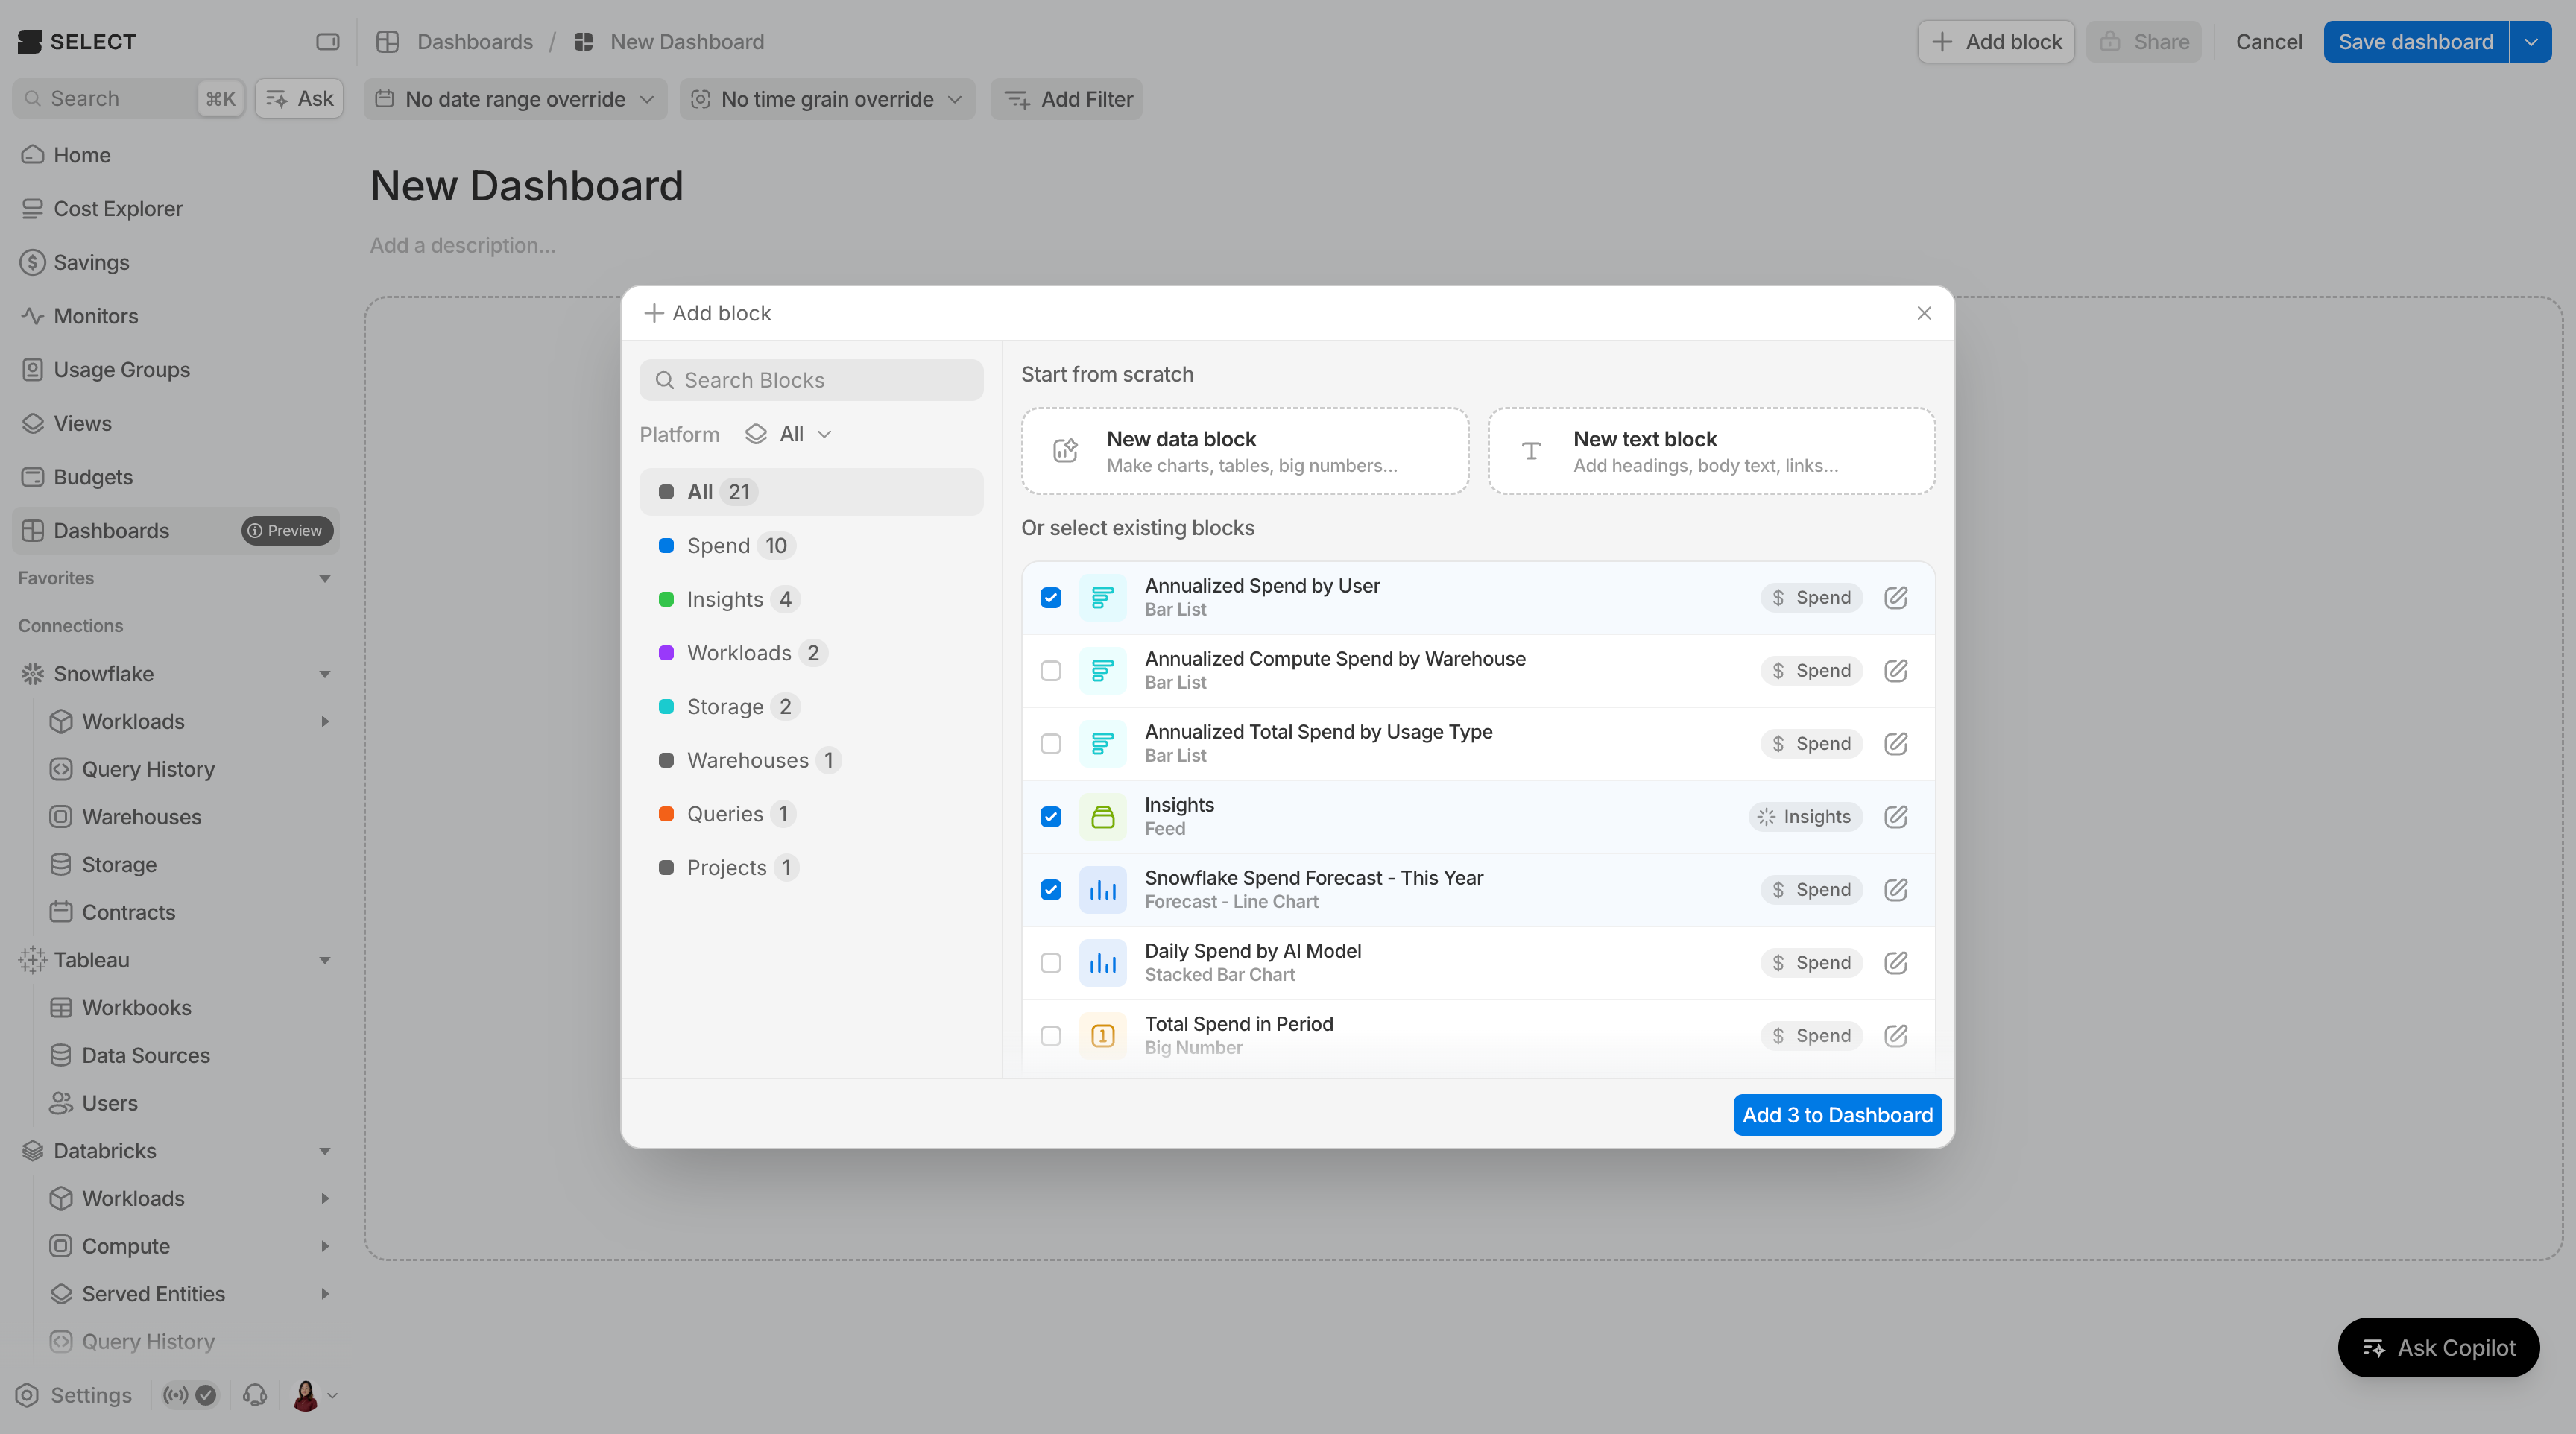Select the Spend category filter
Viewport: 2576px width, 1434px height.
click(x=811, y=545)
